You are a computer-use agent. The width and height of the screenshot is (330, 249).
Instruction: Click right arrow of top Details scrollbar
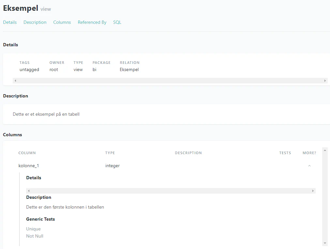coord(325,81)
